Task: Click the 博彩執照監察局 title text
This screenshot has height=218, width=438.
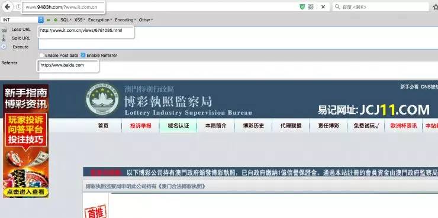Action: pos(168,101)
